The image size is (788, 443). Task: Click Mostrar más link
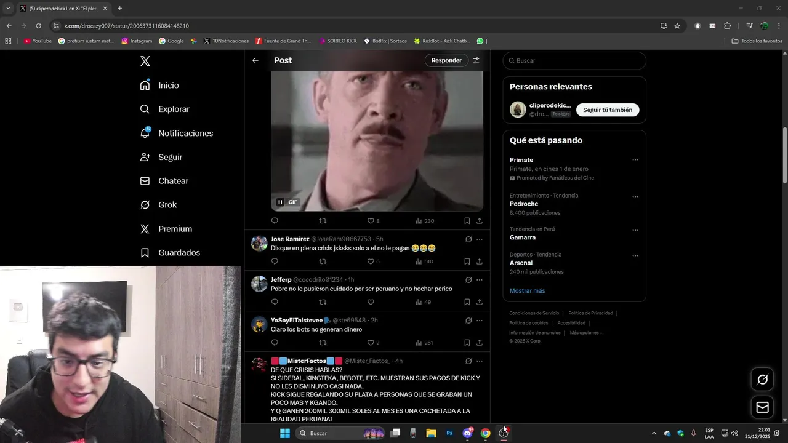527,291
